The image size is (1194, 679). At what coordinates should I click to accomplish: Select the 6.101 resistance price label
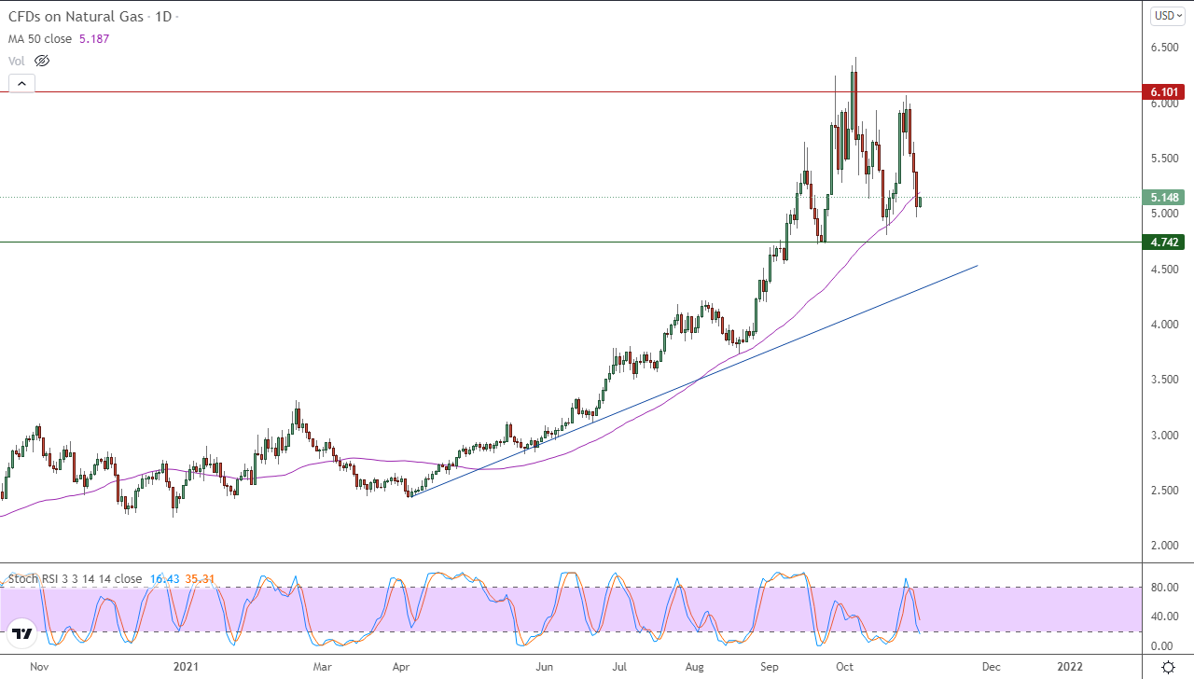point(1163,92)
